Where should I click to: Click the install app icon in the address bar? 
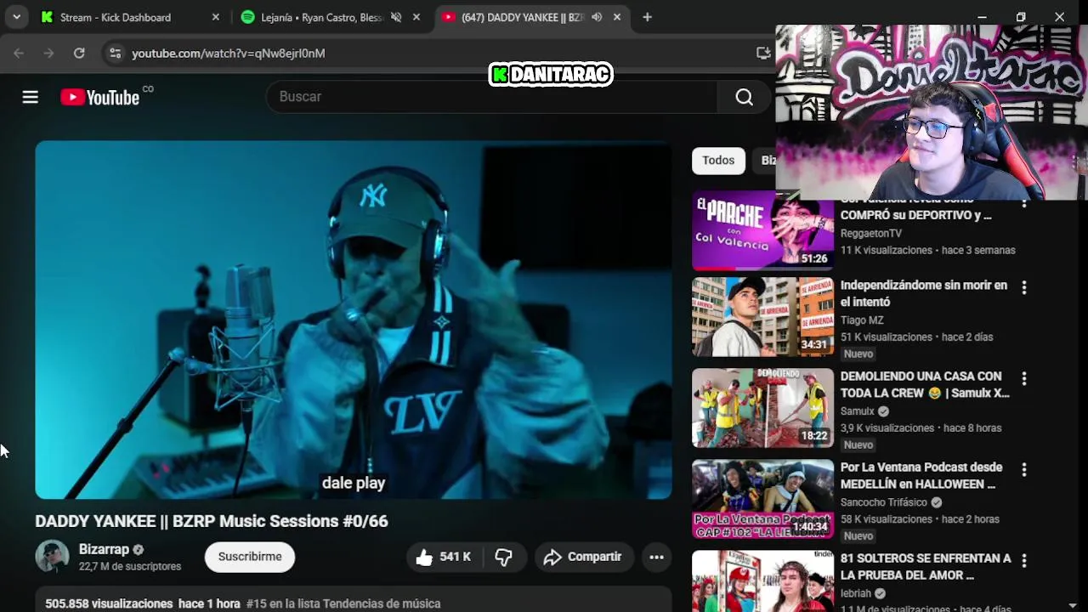tap(763, 53)
